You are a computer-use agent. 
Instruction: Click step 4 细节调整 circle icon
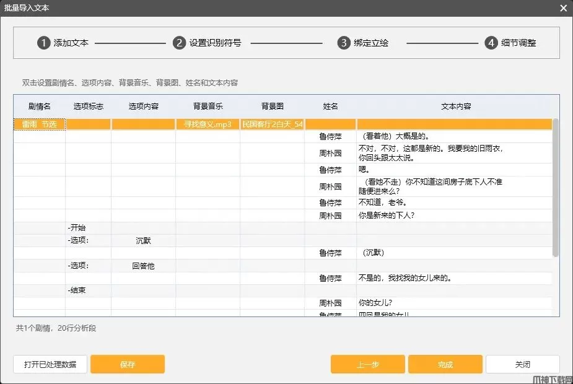(491, 43)
